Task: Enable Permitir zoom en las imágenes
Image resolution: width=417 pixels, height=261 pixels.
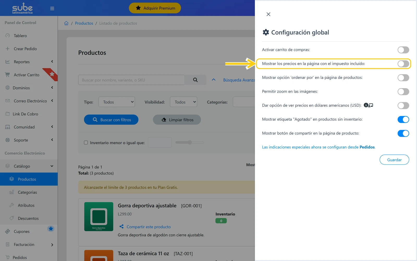Action: (x=403, y=92)
